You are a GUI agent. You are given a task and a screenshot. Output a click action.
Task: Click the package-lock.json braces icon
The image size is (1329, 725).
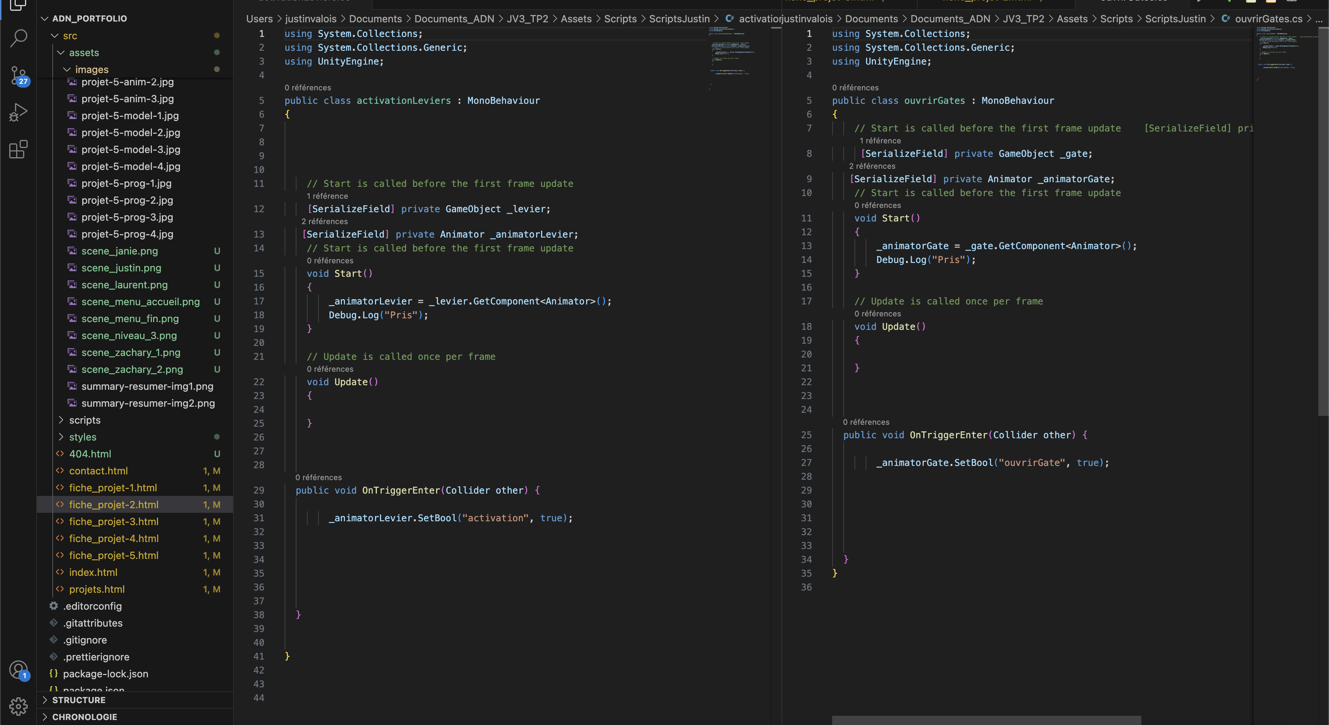[x=54, y=673]
